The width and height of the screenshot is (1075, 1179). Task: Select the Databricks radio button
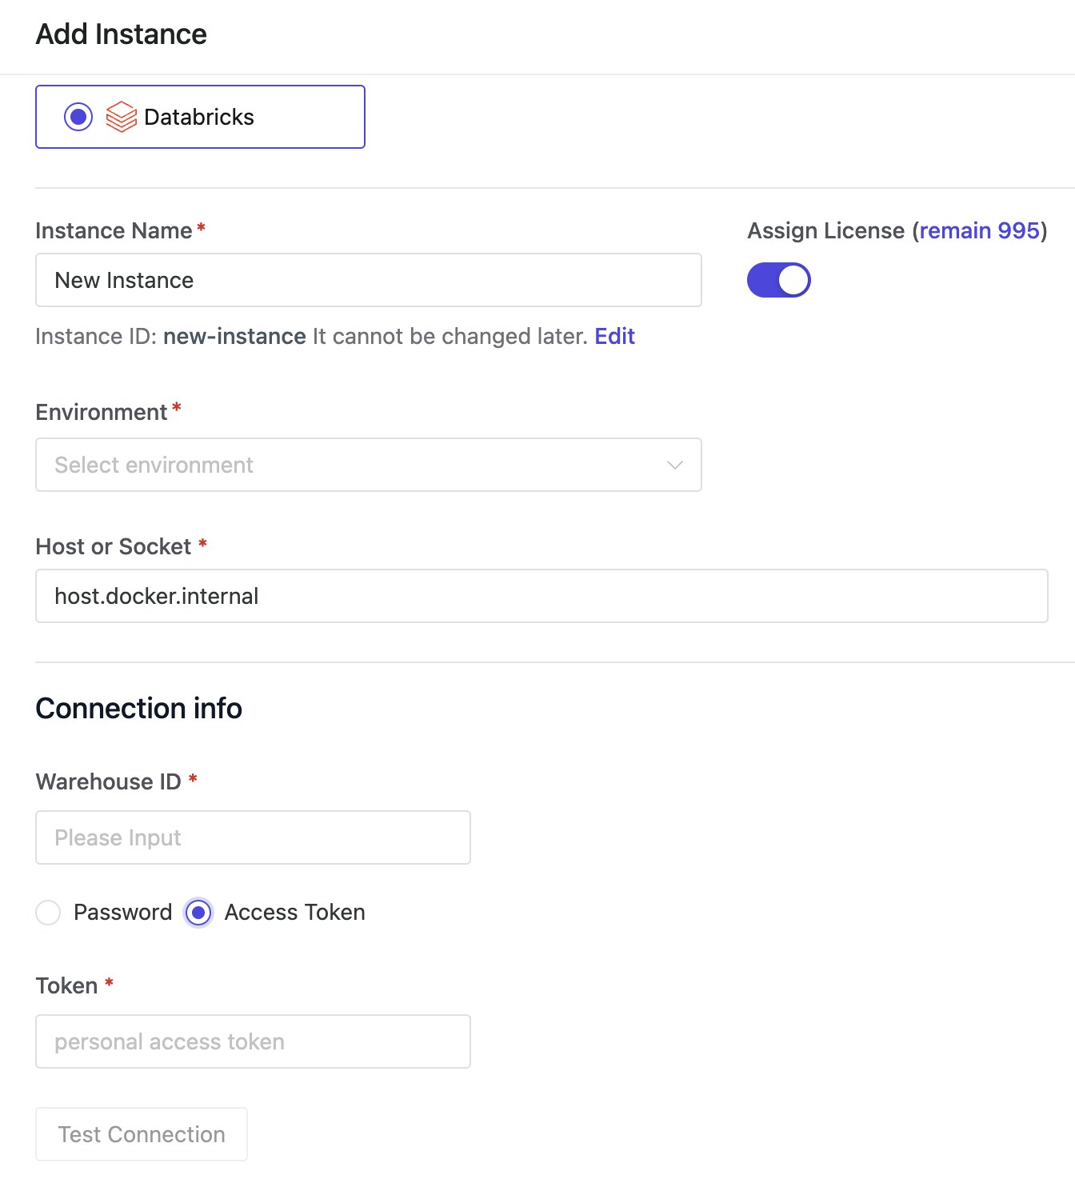78,117
